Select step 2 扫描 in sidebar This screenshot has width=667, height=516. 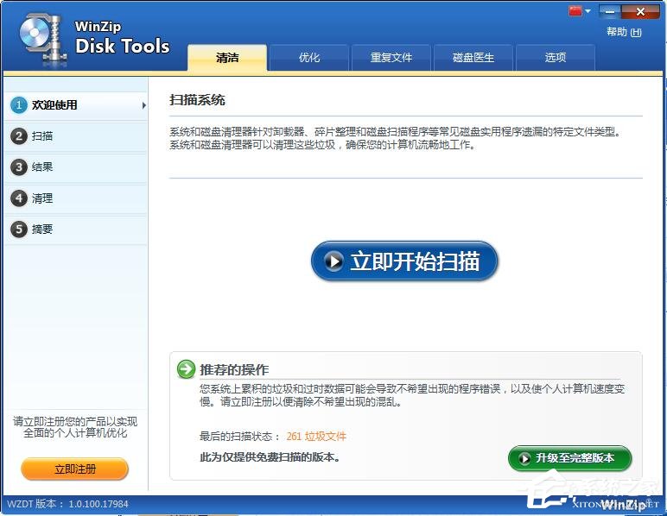(x=76, y=136)
